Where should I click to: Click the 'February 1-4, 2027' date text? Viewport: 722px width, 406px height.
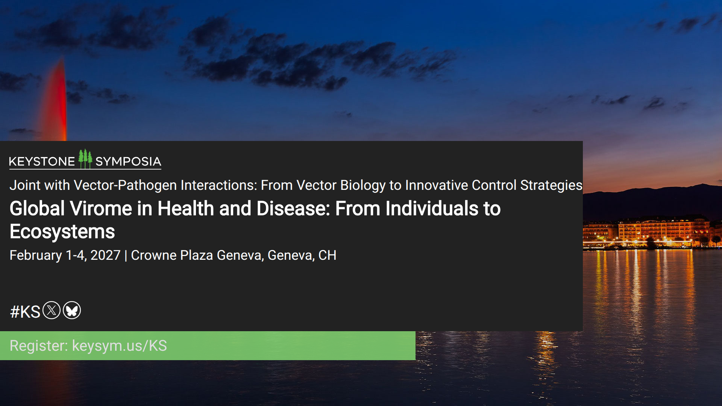(65, 255)
